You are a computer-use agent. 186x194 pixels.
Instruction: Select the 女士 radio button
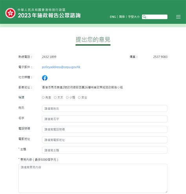79,97
